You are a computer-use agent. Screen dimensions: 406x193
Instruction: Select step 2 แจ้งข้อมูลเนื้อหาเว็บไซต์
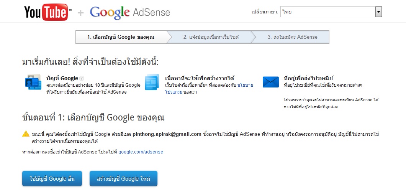click(x=211, y=37)
